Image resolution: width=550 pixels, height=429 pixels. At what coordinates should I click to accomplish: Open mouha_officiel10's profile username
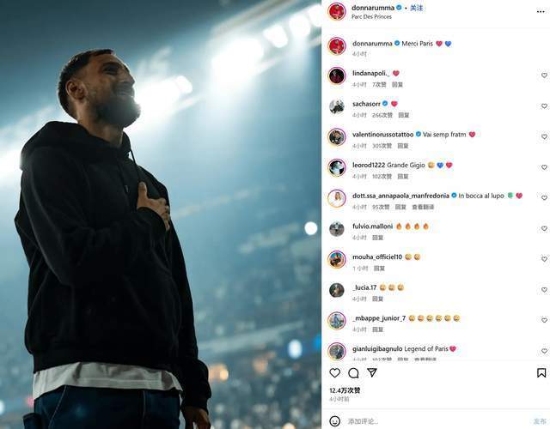[377, 257]
